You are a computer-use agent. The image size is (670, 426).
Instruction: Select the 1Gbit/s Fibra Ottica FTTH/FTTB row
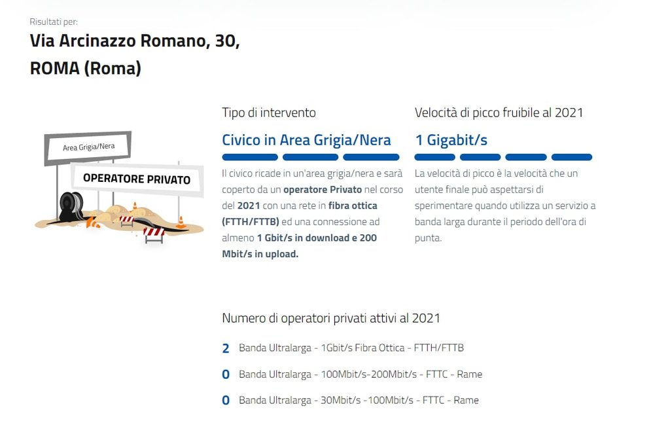(343, 348)
